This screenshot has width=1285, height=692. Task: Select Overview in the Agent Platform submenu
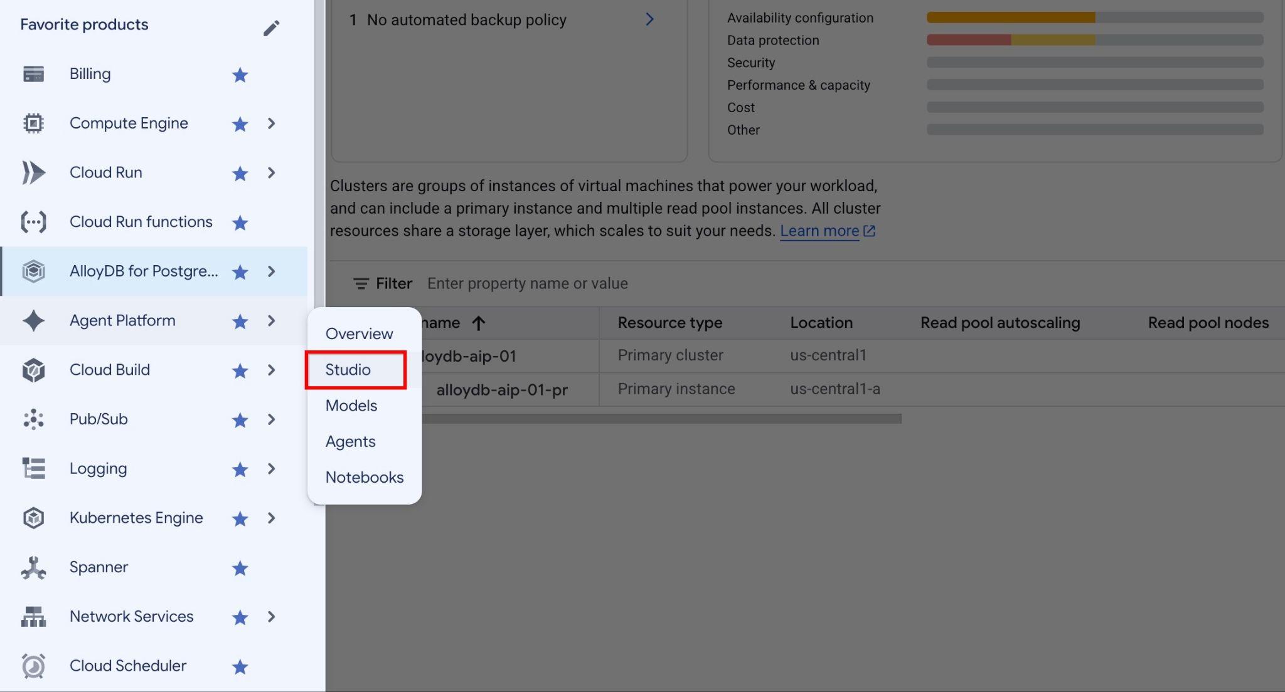coord(359,334)
